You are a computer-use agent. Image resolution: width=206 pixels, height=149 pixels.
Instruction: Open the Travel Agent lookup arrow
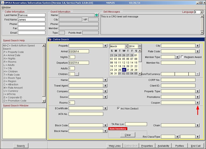pyautogui.click(x=105, y=86)
